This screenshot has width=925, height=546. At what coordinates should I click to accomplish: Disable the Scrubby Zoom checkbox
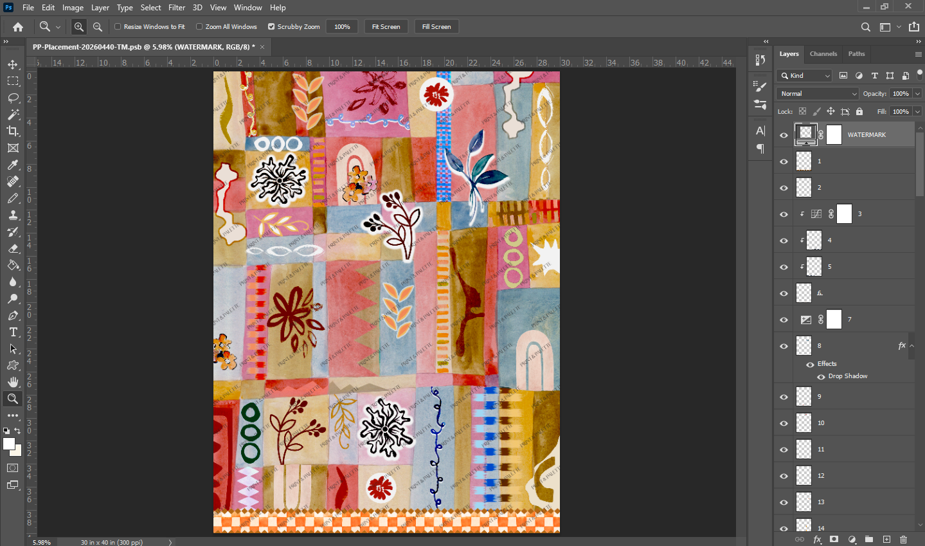pyautogui.click(x=271, y=27)
